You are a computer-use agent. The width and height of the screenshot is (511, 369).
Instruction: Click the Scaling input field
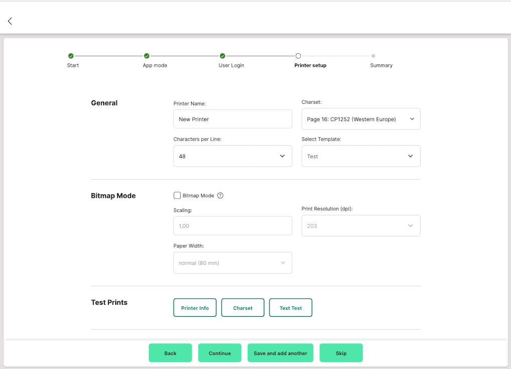click(233, 226)
